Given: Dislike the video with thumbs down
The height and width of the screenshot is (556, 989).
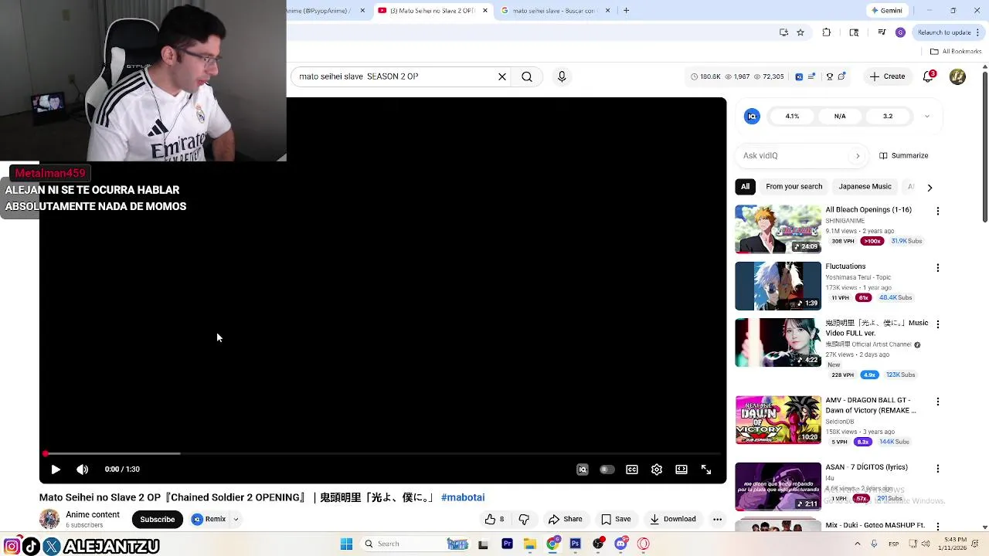Looking at the screenshot, I should 524,519.
